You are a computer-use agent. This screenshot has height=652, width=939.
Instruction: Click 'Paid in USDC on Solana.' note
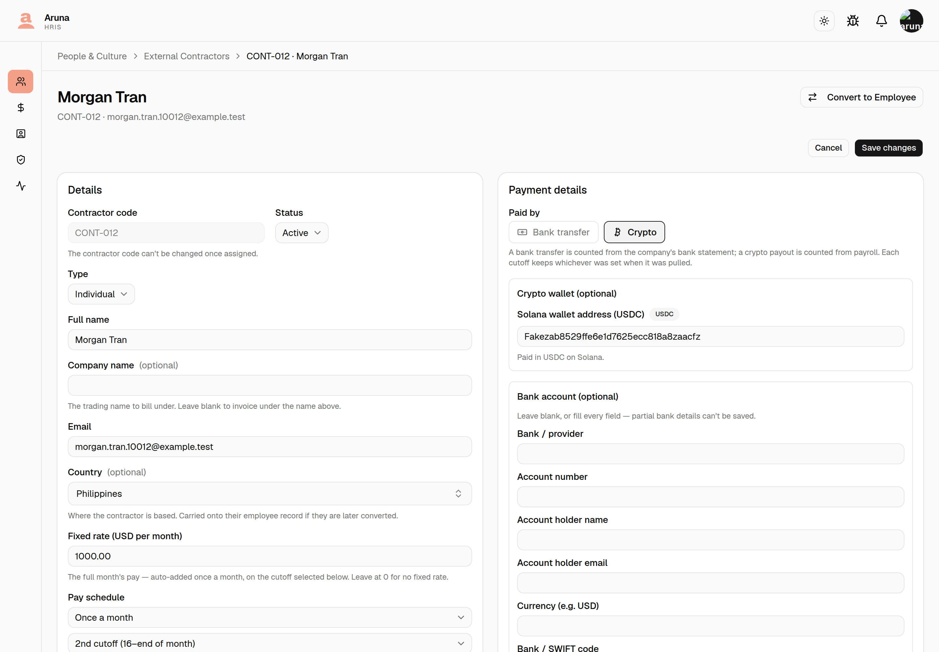pyautogui.click(x=560, y=357)
